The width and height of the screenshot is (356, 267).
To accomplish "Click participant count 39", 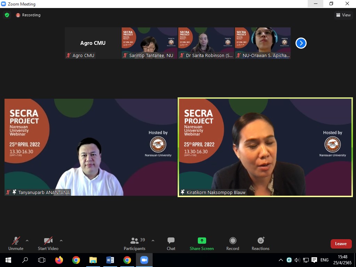I will [142, 240].
